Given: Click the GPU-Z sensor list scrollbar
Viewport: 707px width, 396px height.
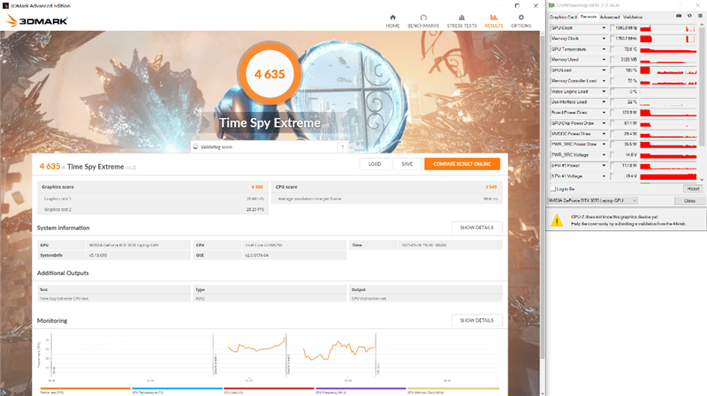Looking at the screenshot, I should (702, 86).
